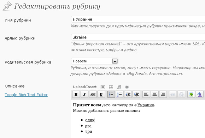Click the pushpin icon beside the heading
Image resolution: width=205 pixels, height=138 pixels.
point(7,6)
